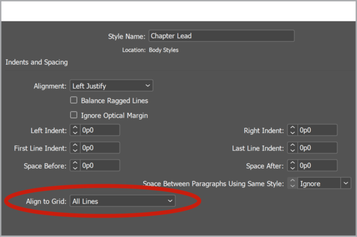Click the Space After stepper arrows
Viewport: 357px width, 237px height.
tap(293, 165)
